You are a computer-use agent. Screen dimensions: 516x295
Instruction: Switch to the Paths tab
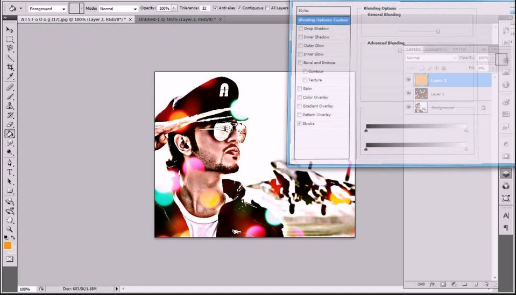[460, 50]
